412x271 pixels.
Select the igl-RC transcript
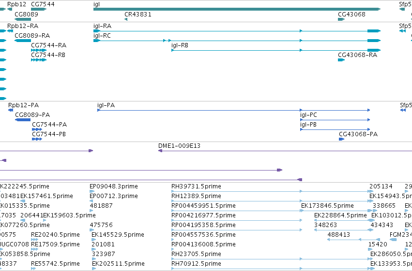[x=237, y=41]
